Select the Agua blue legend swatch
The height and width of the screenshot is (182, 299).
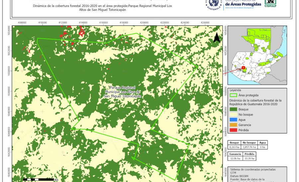[233, 120]
